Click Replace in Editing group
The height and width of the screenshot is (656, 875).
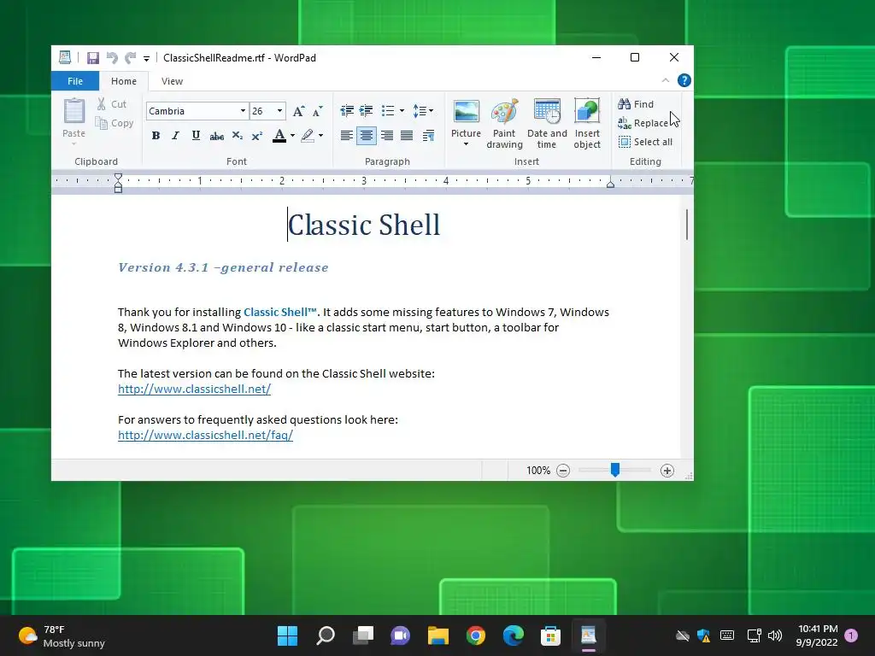pos(643,123)
